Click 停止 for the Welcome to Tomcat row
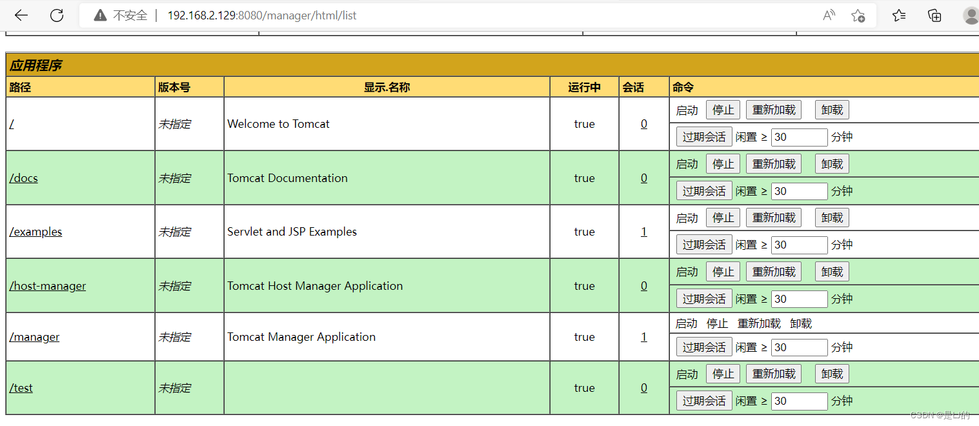Image resolution: width=979 pixels, height=426 pixels. pyautogui.click(x=723, y=110)
